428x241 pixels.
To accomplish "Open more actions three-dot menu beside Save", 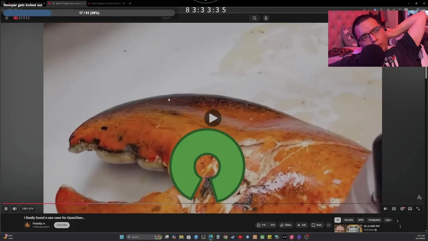I will coord(329,225).
